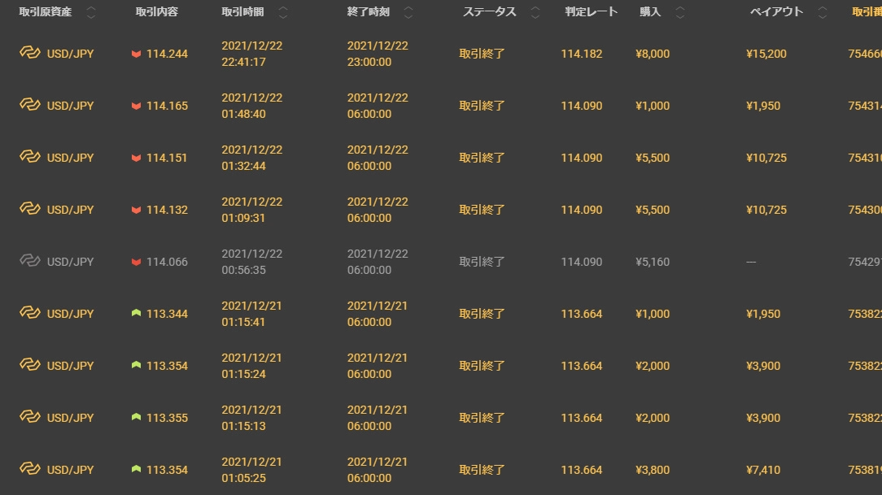
Task: Select the 取引内容 column header
Action: pyautogui.click(x=157, y=12)
